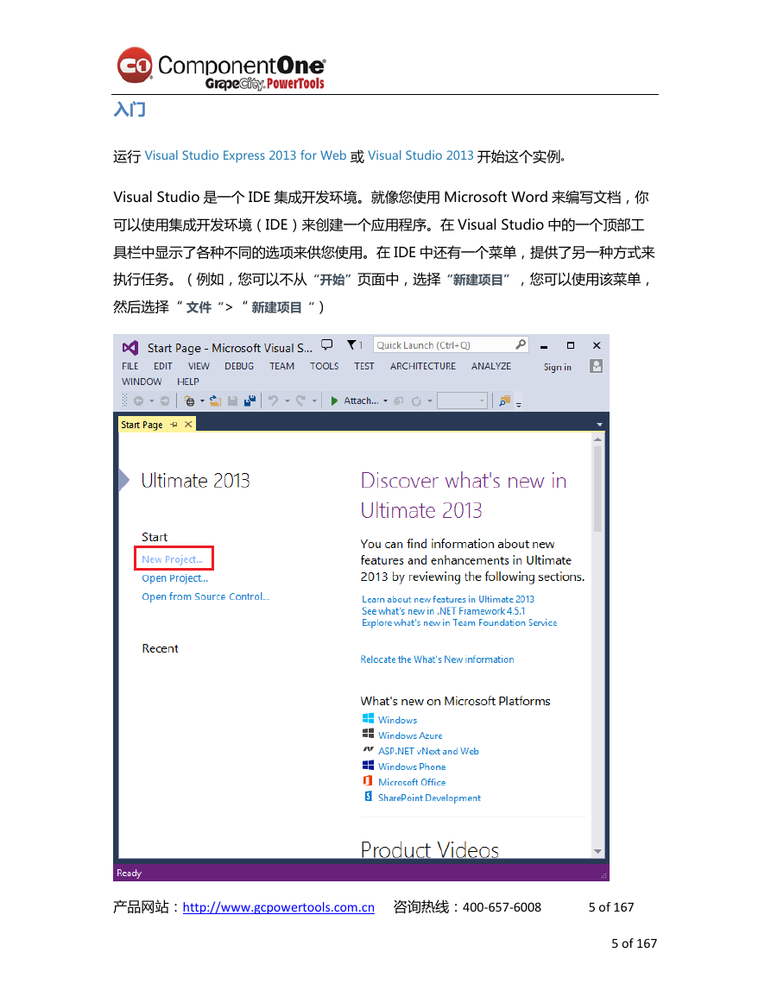Click the New Project... link
This screenshot has height=997, width=771.
click(173, 558)
